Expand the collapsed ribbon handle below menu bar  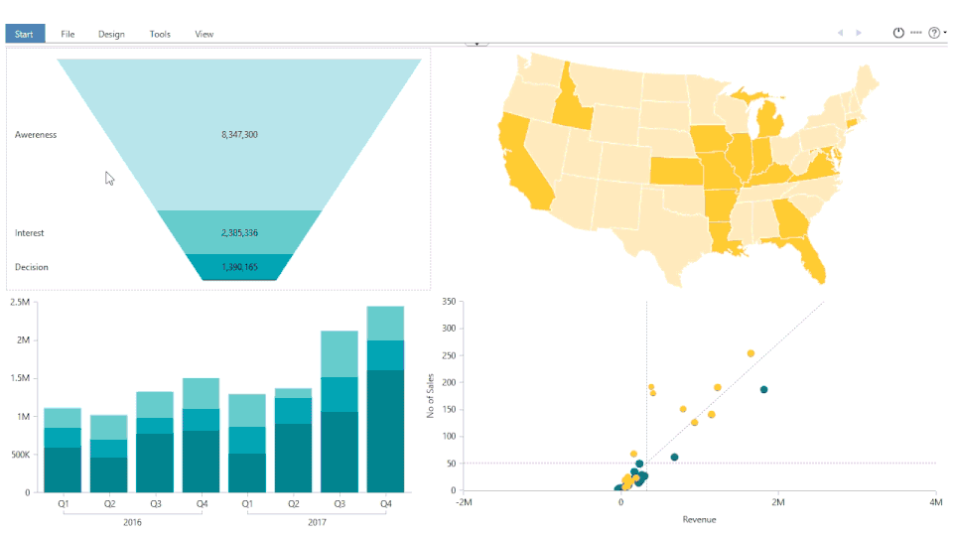(476, 44)
